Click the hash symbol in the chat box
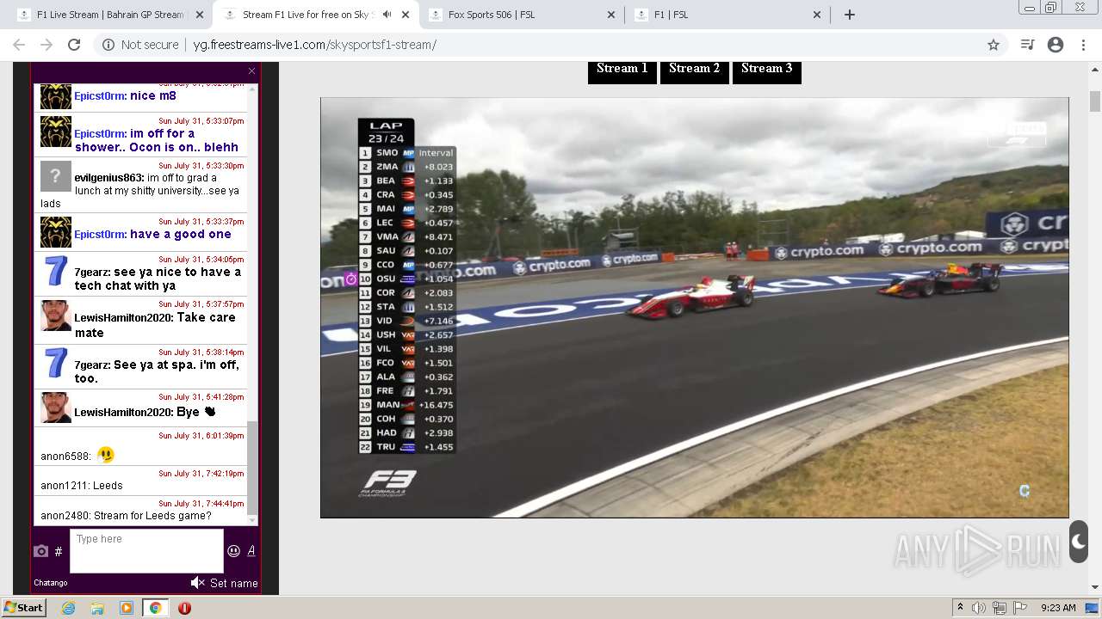The width and height of the screenshot is (1102, 619). 59,552
